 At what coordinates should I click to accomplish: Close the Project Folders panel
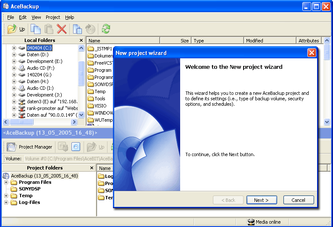pyautogui.click(x=92, y=168)
